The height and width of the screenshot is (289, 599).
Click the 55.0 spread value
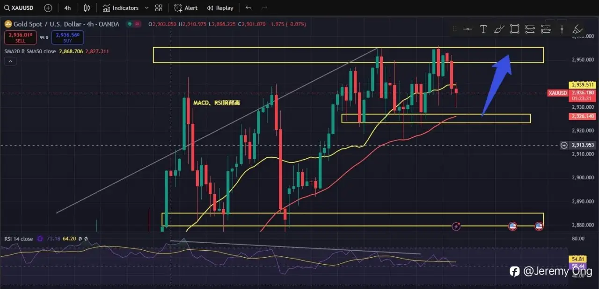44,37
